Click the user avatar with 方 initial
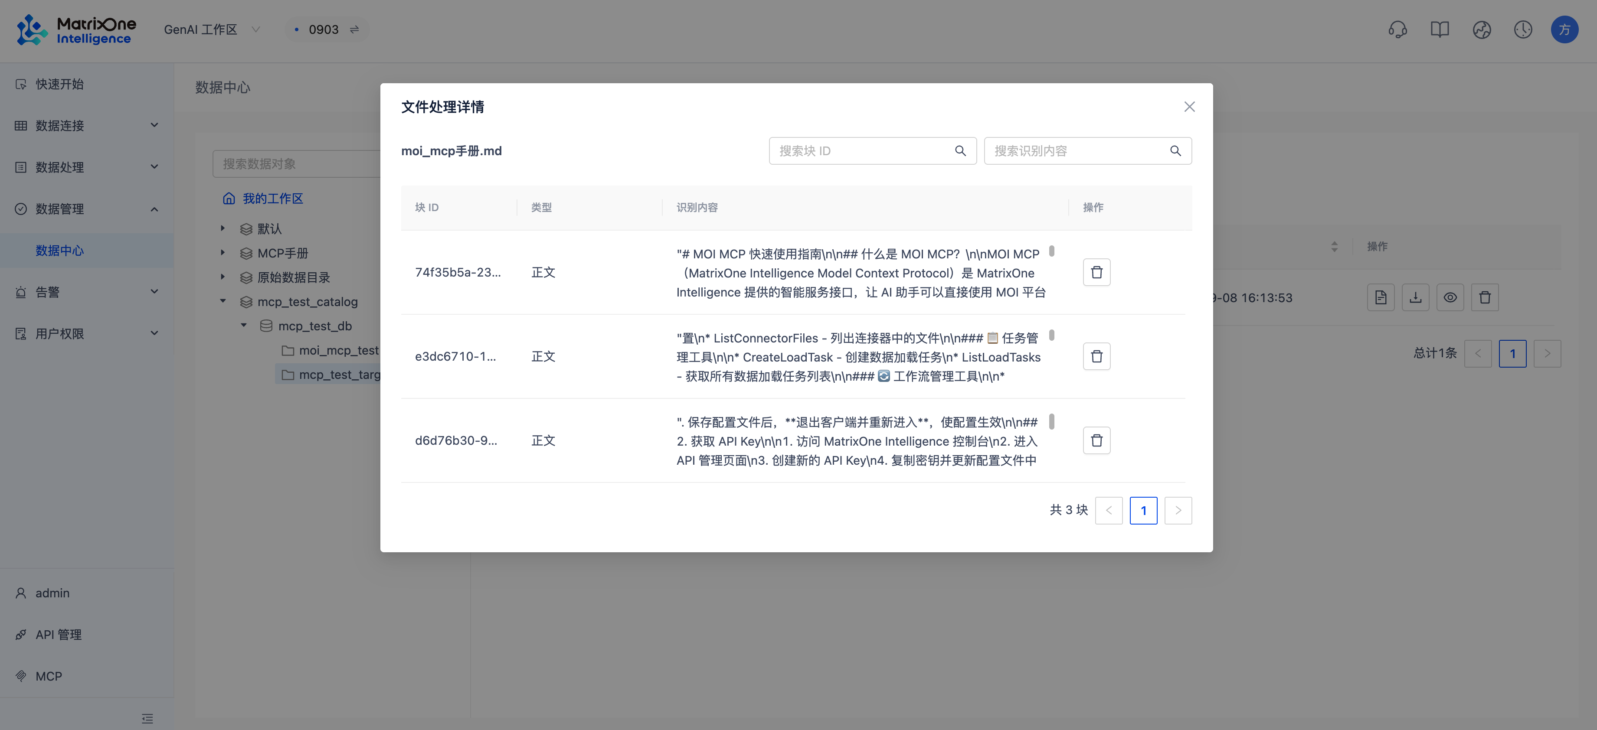This screenshot has height=730, width=1597. (x=1565, y=29)
